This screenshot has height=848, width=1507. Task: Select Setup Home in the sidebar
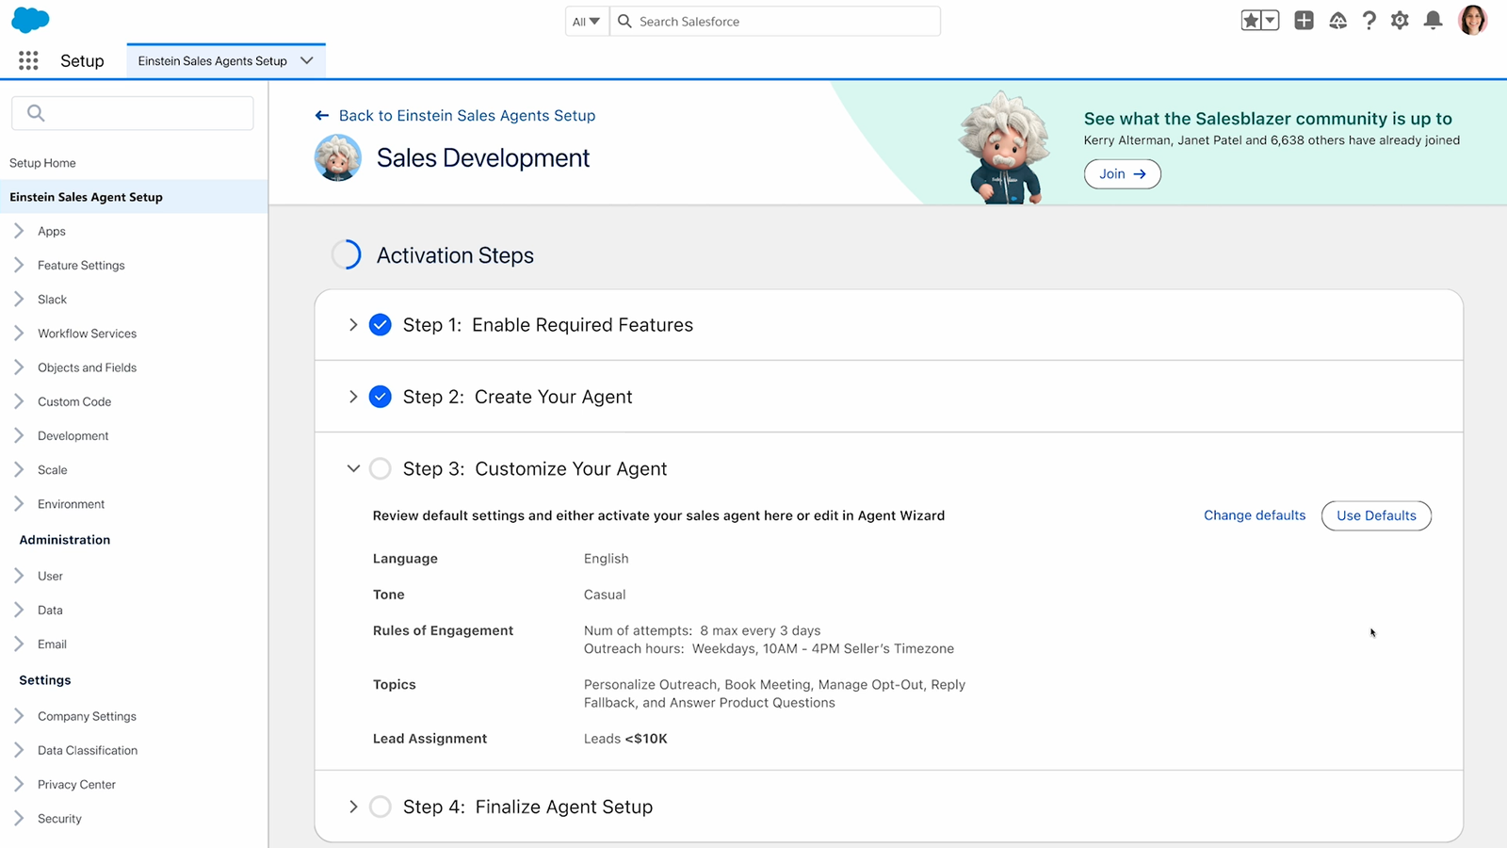[42, 162]
